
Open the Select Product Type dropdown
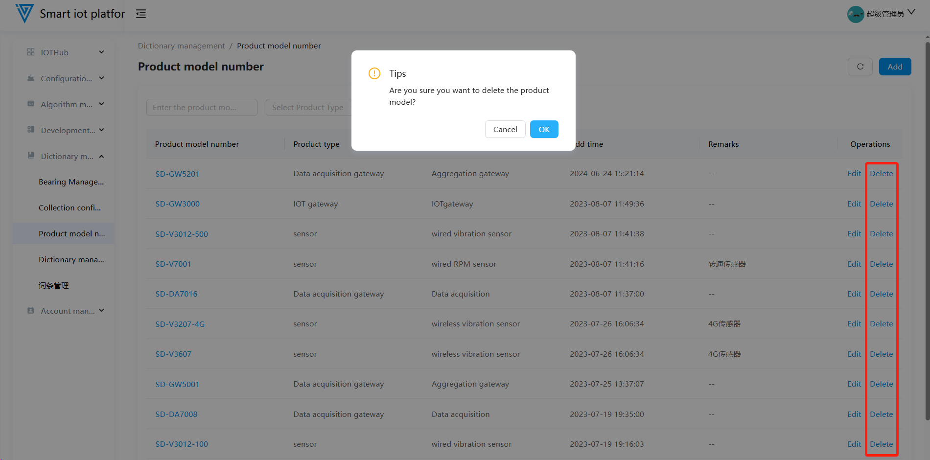click(308, 108)
